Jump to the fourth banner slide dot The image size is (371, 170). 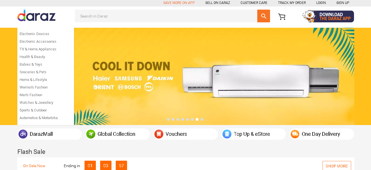[183, 119]
